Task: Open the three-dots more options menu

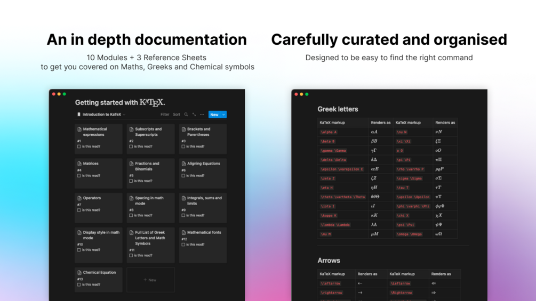Action: [202, 115]
